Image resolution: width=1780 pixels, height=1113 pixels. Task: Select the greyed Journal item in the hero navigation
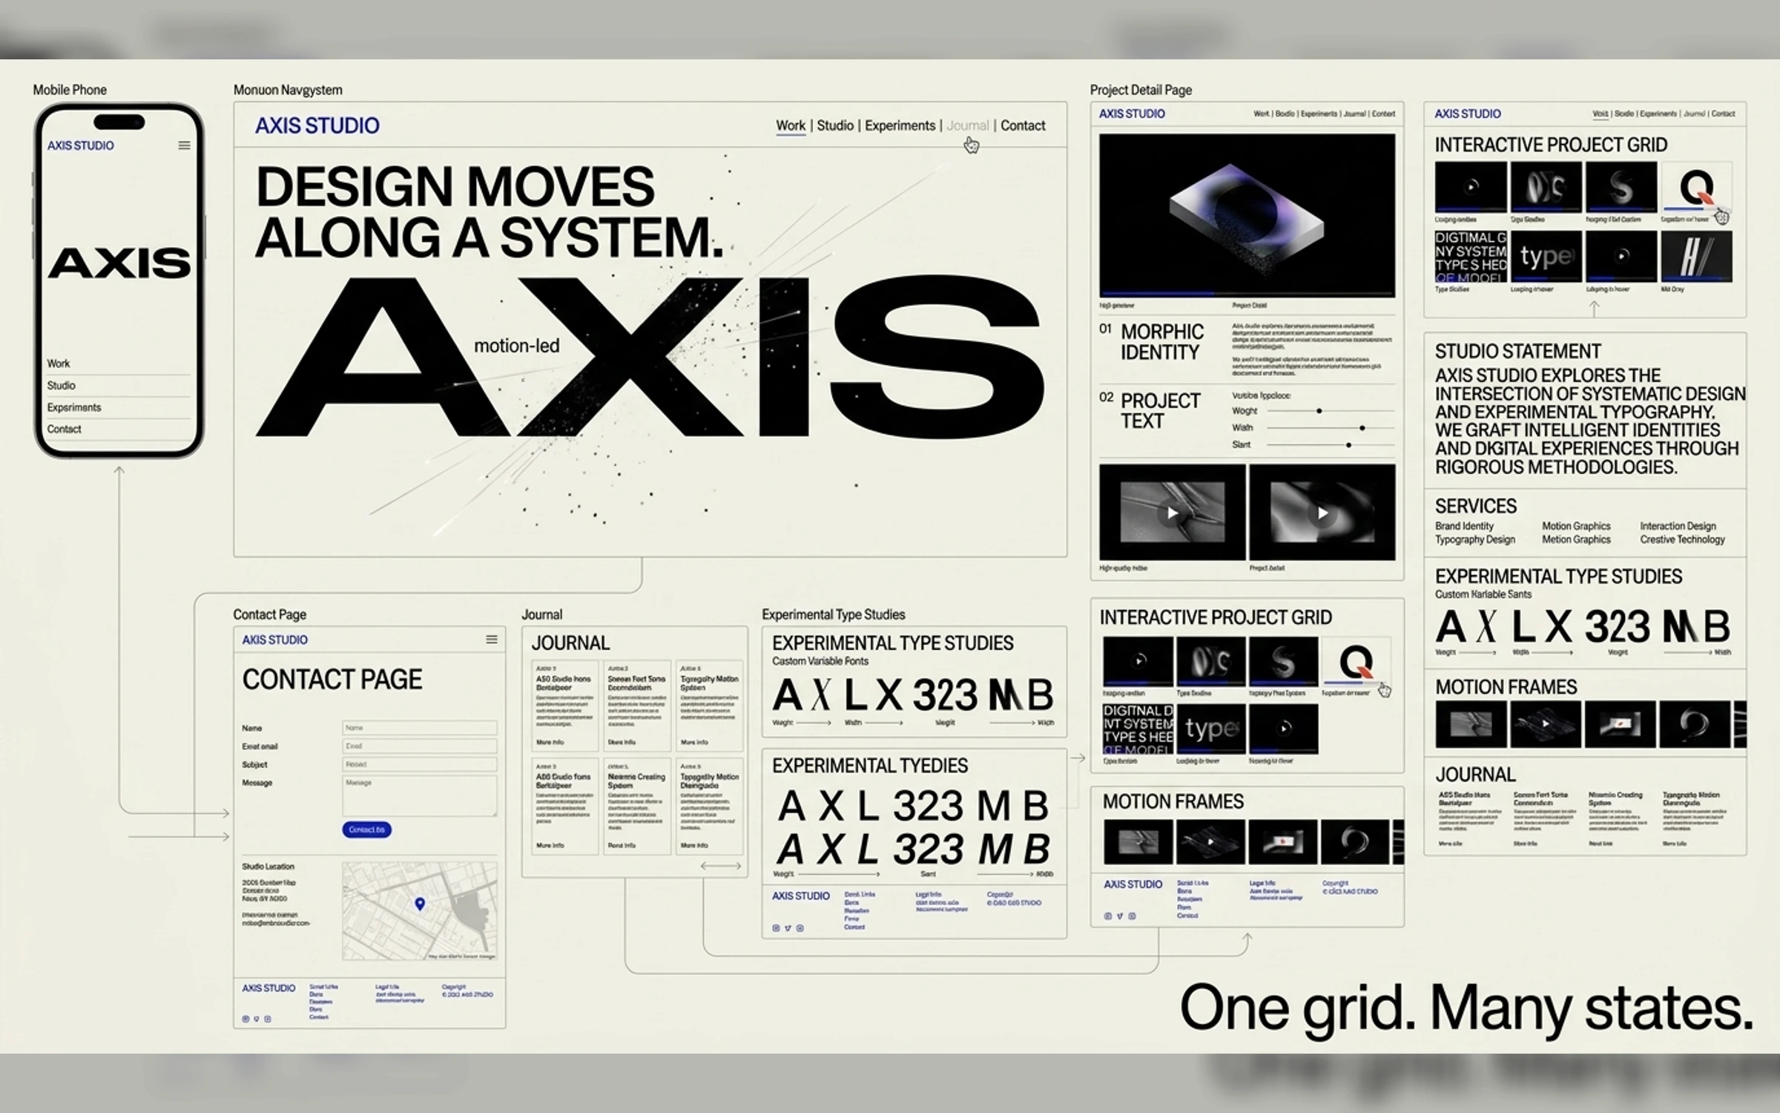(x=968, y=125)
